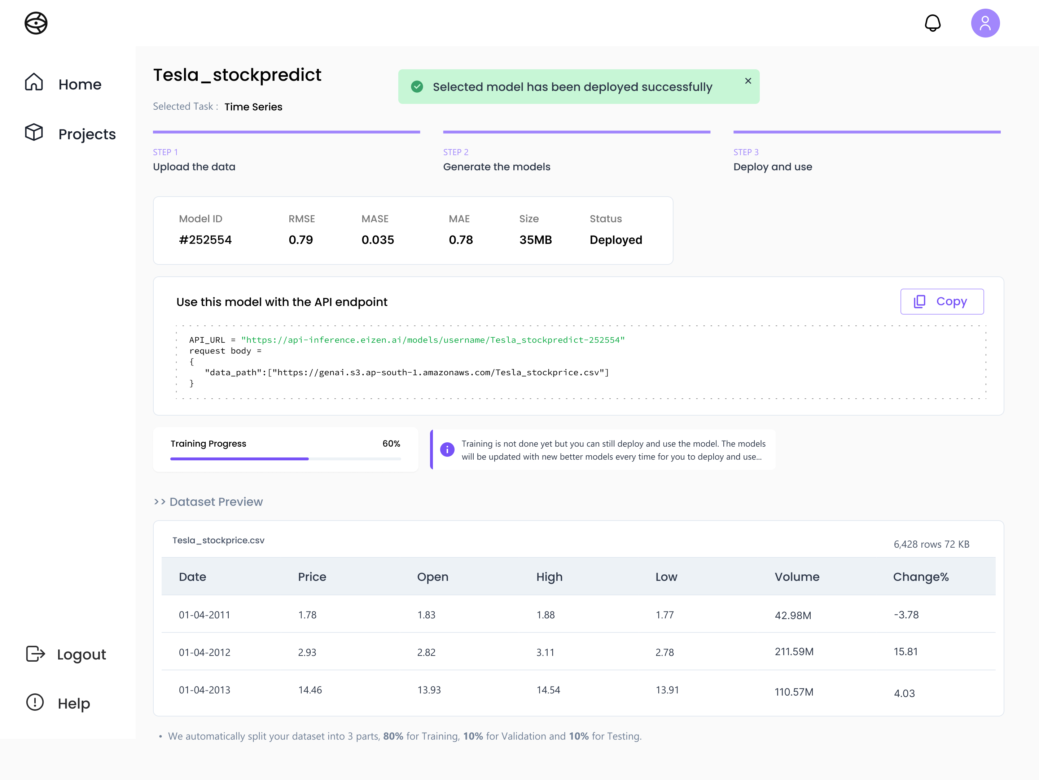Screen dimensions: 1039x780
Task: Go to Step 1 Upload the data
Action: pyautogui.click(x=194, y=167)
